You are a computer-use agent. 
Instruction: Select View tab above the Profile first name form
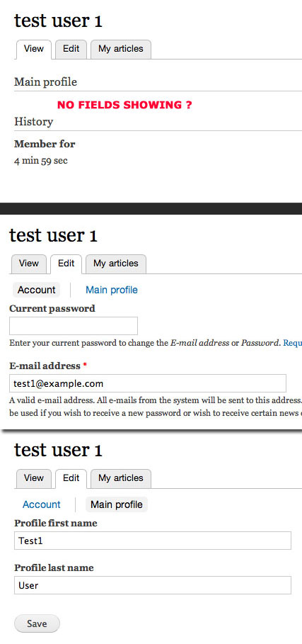[34, 478]
